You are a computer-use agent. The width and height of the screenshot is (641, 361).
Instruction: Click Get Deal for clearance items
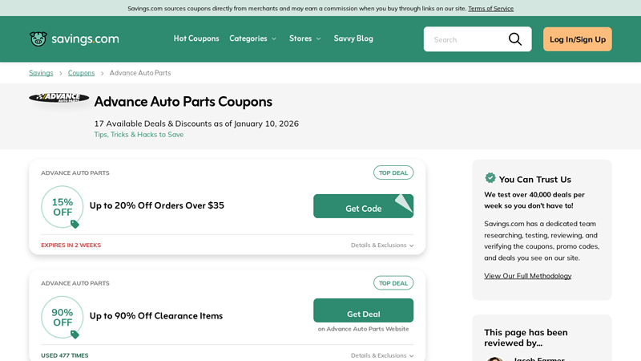tap(364, 310)
